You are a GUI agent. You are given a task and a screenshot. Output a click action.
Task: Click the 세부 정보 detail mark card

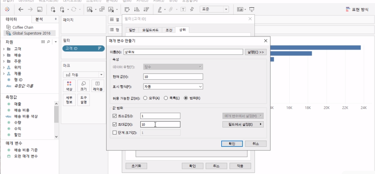click(69, 100)
